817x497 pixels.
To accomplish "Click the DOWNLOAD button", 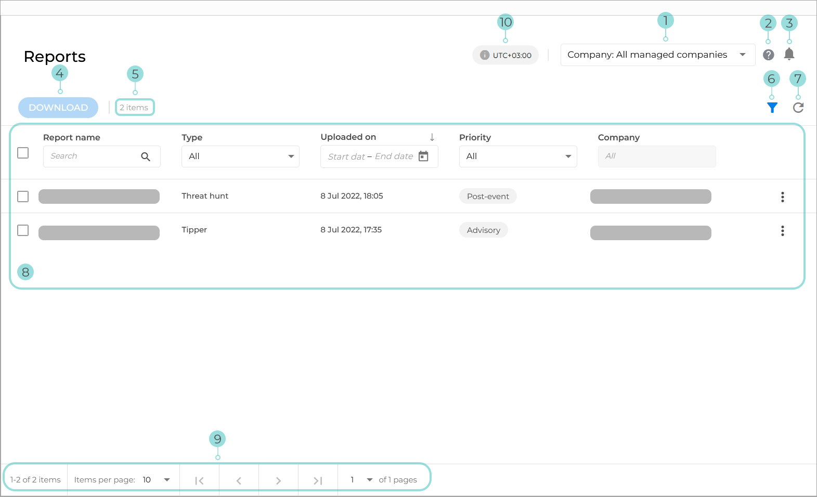I will [x=58, y=108].
